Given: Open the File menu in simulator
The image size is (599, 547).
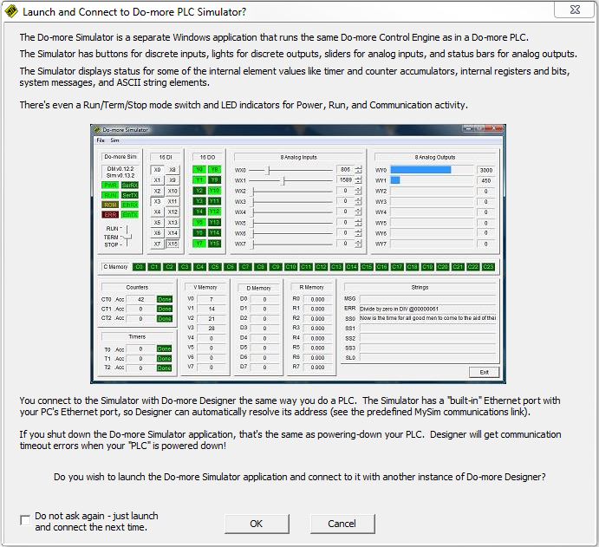Looking at the screenshot, I should 101,140.
